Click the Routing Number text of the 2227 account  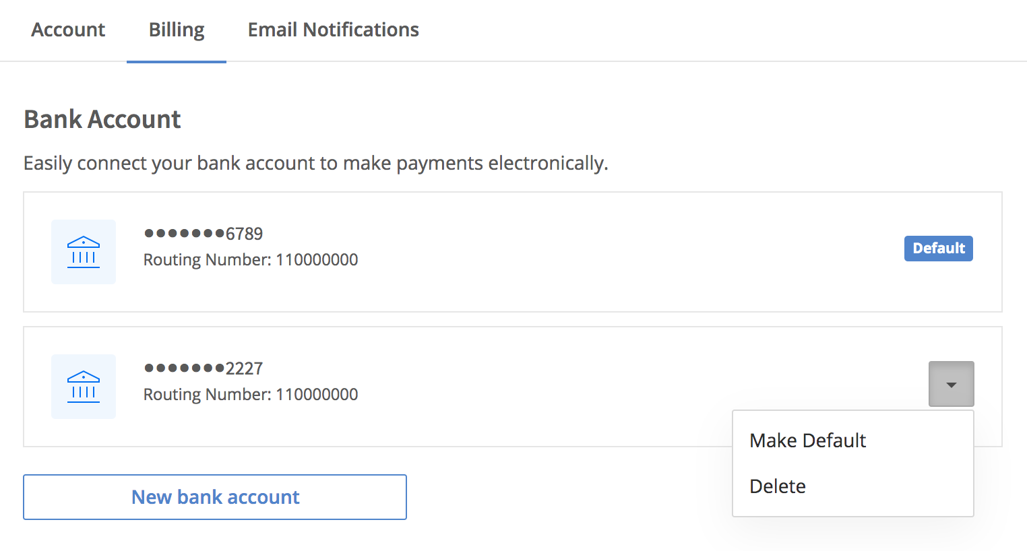(x=251, y=395)
